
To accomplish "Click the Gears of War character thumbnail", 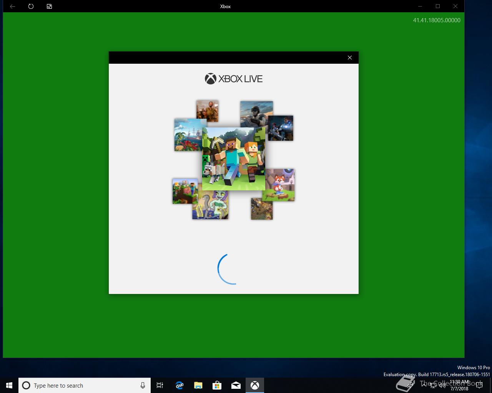I will point(281,128).
